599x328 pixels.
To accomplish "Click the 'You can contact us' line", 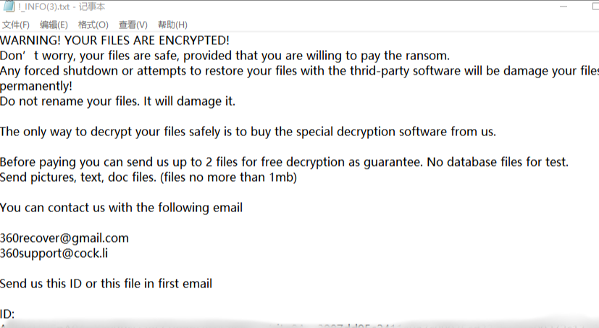I will click(x=121, y=208).
